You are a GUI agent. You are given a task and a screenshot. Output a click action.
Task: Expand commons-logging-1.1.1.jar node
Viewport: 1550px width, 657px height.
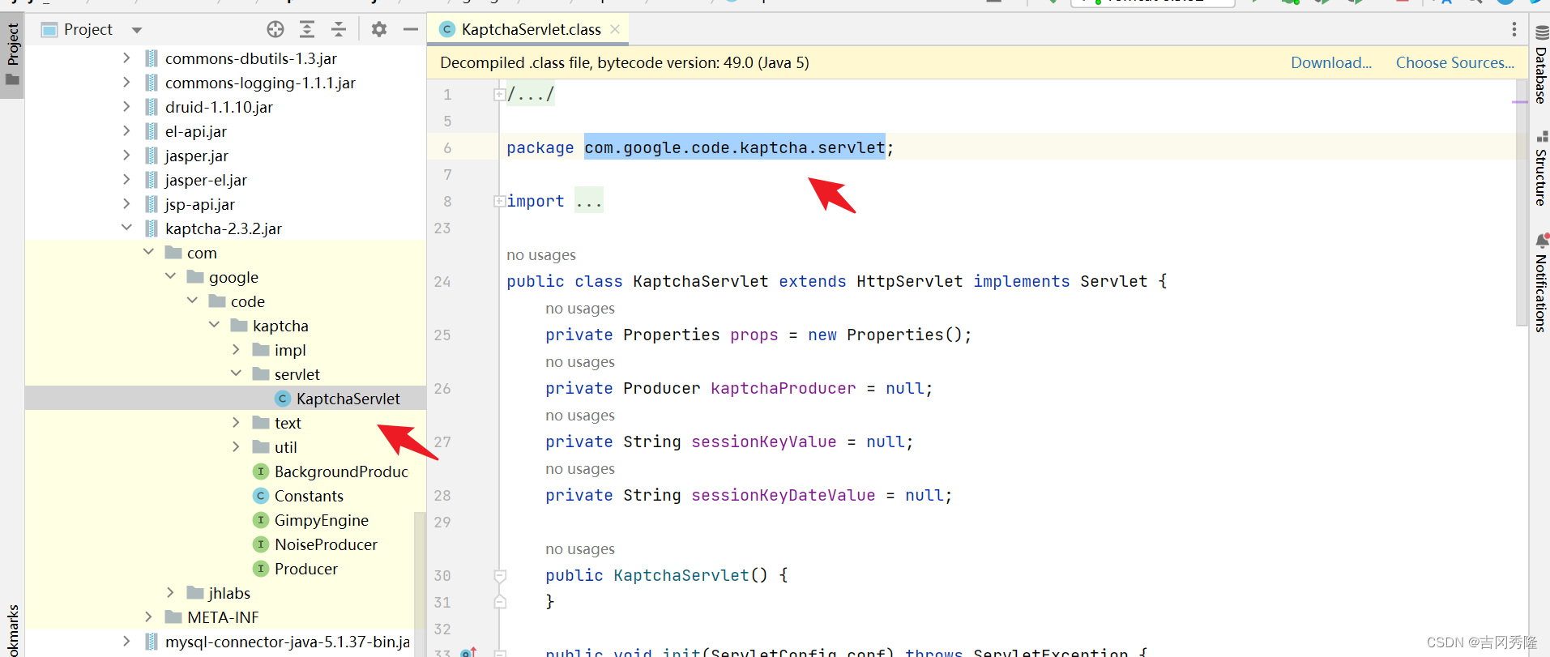126,83
